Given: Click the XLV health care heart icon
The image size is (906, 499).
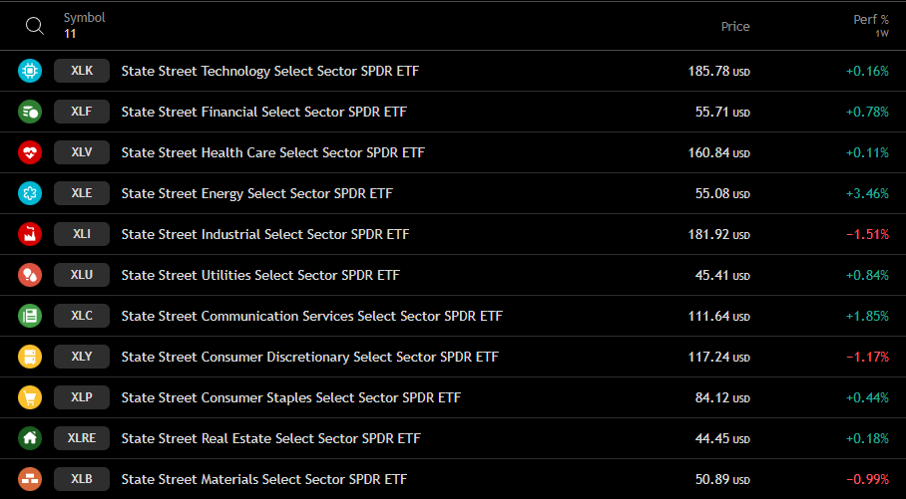Looking at the screenshot, I should [30, 152].
